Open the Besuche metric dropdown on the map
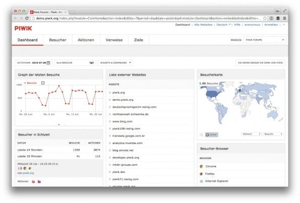 273,134
